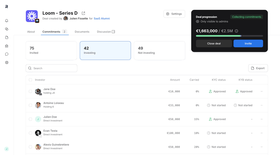Click the document icon in sidebar
Screen dimensions: 280x155
coord(7,37)
